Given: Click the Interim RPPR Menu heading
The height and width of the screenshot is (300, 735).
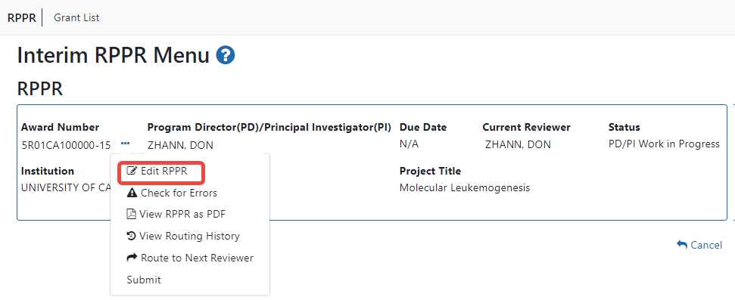Looking at the screenshot, I should 114,56.
